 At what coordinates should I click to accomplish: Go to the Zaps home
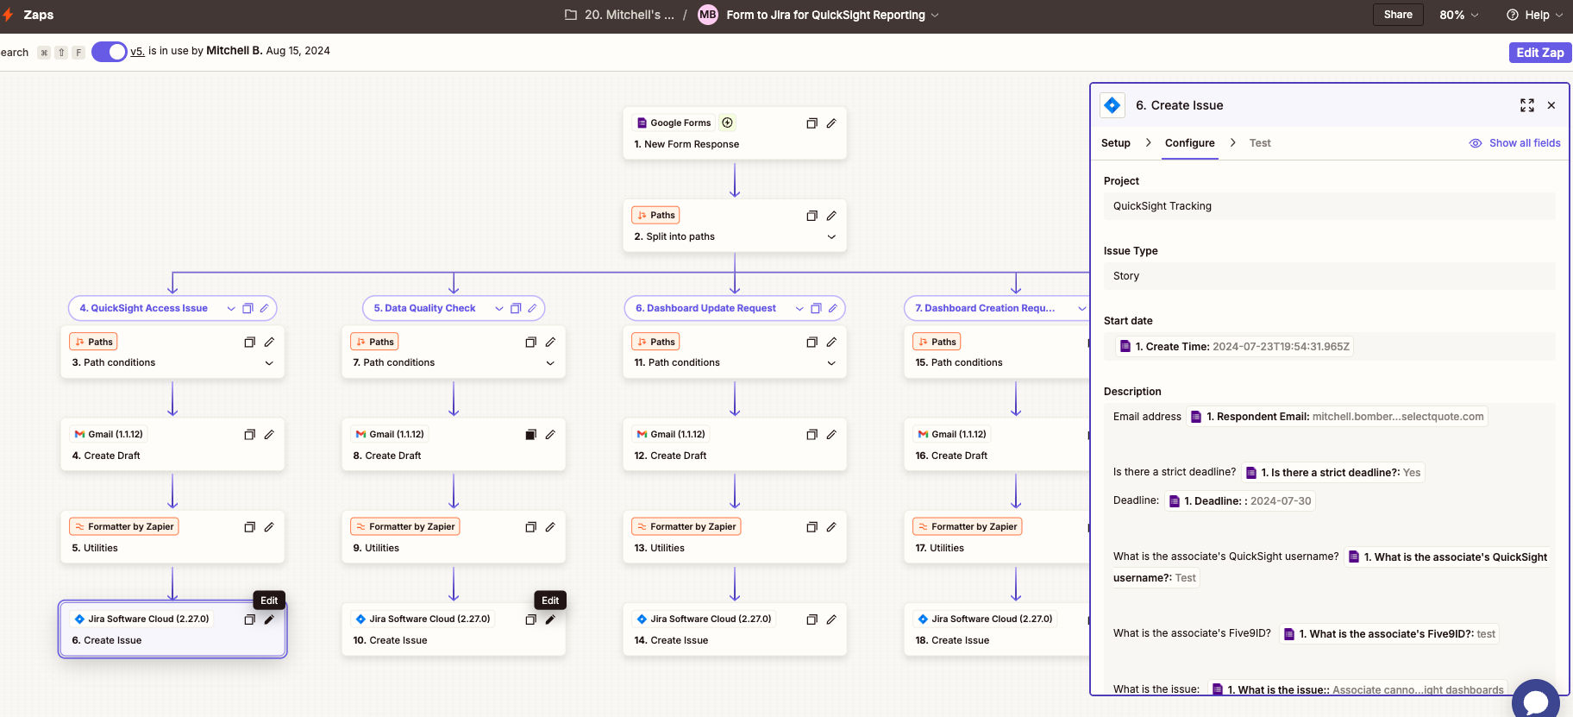[x=38, y=15]
